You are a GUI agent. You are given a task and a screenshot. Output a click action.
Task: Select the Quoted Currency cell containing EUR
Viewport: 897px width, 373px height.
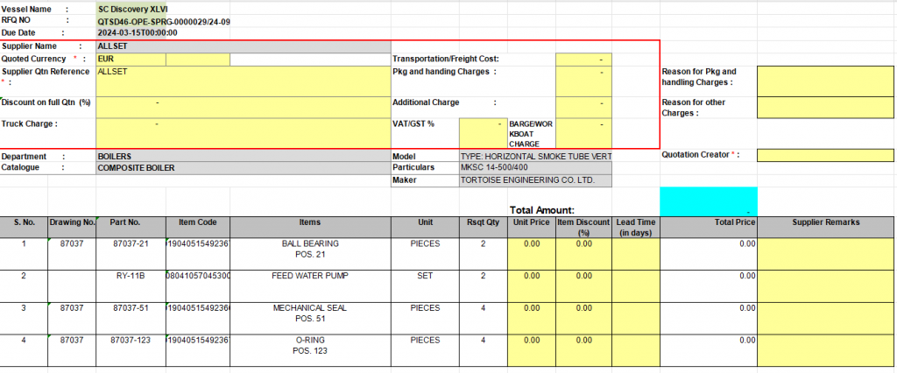[x=130, y=59]
